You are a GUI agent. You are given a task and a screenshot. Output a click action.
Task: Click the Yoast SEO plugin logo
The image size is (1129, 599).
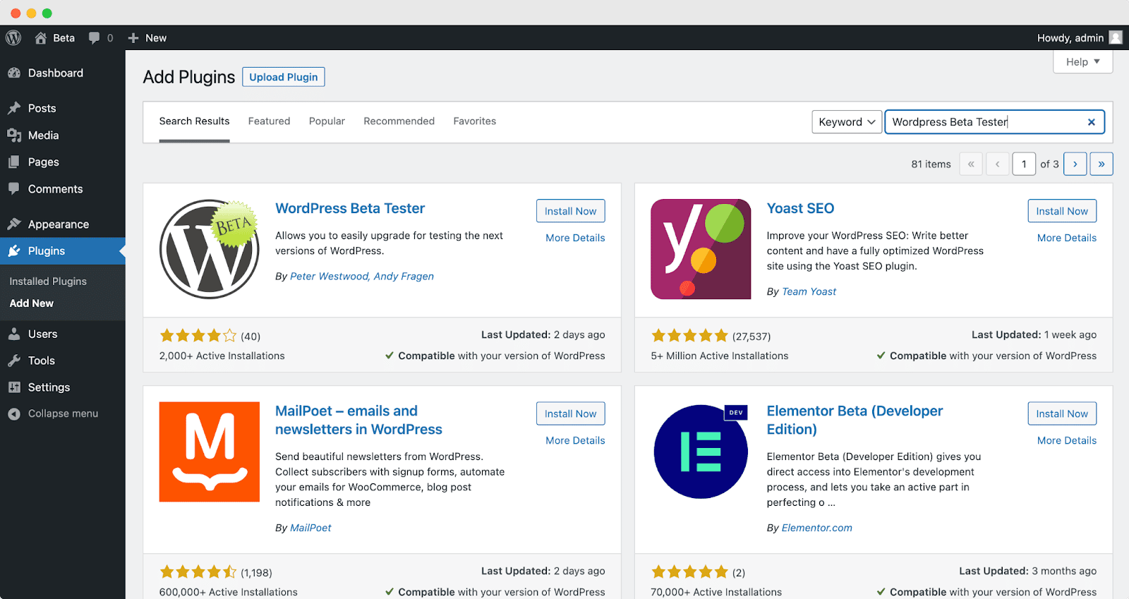tap(701, 249)
